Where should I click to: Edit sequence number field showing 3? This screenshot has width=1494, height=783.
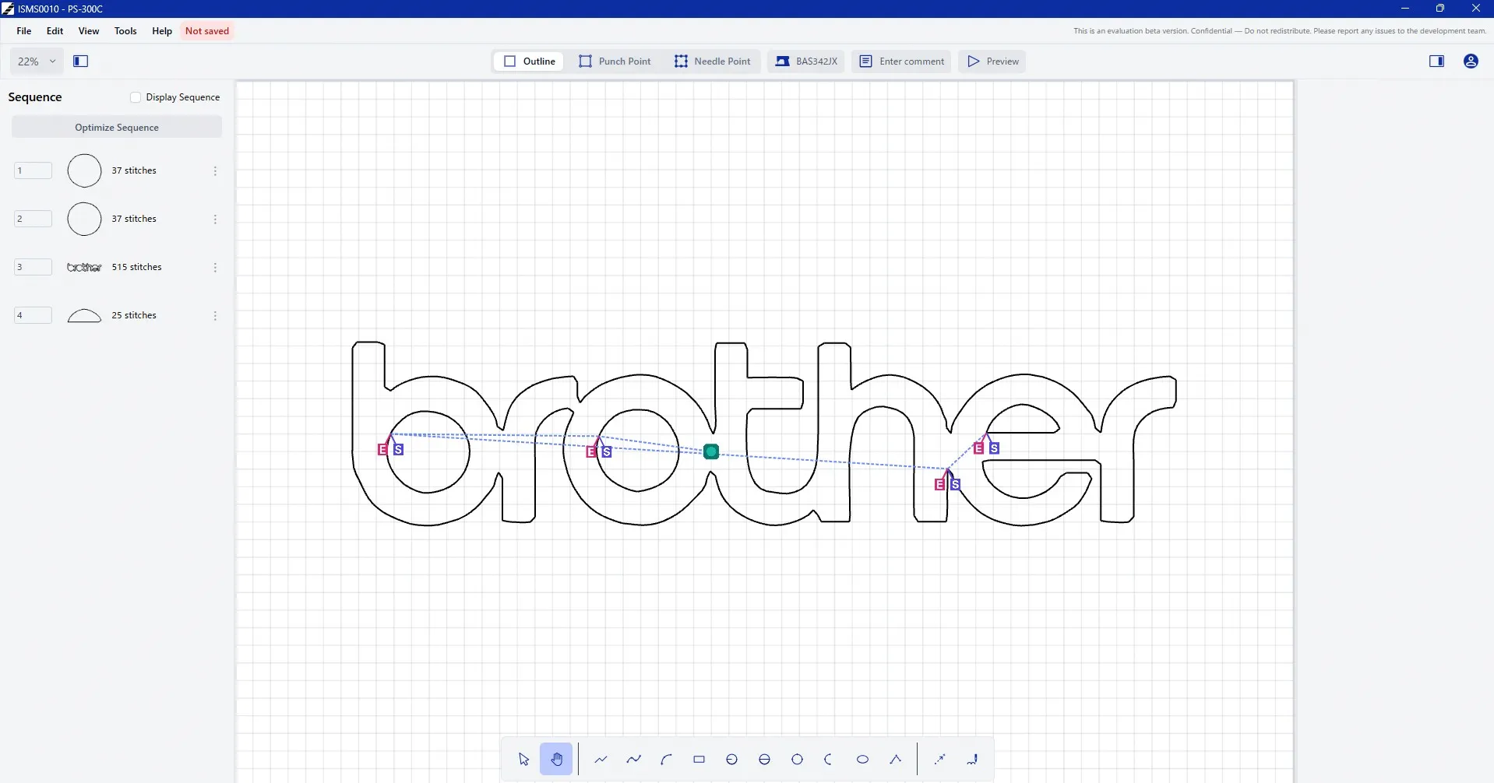(x=33, y=268)
